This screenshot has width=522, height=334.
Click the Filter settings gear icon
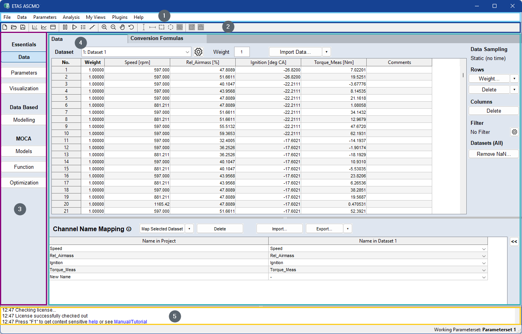point(515,132)
